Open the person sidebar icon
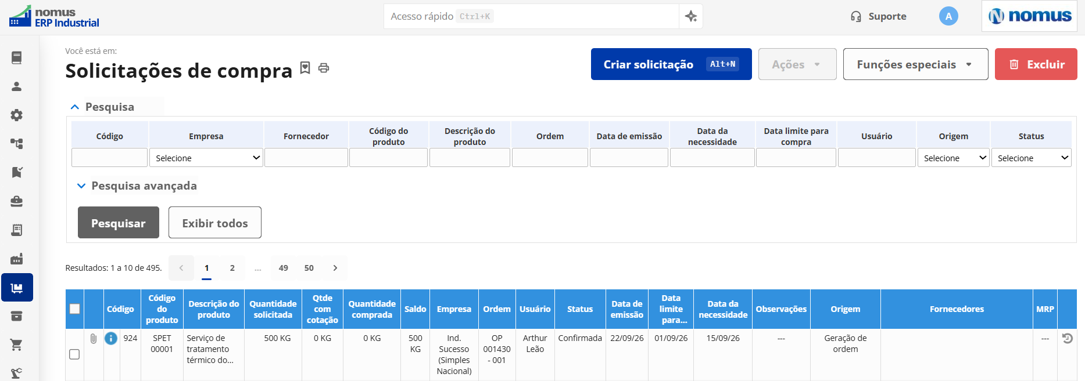 [17, 86]
